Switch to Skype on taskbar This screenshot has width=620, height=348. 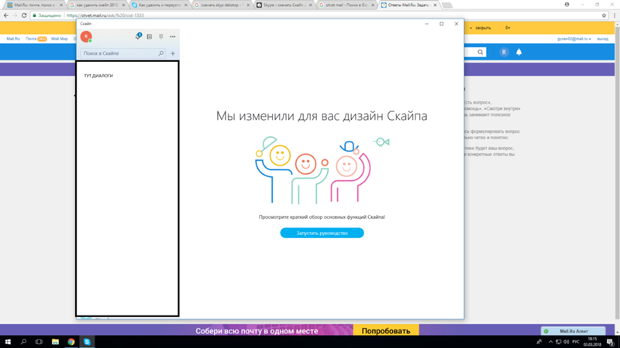pos(87,342)
